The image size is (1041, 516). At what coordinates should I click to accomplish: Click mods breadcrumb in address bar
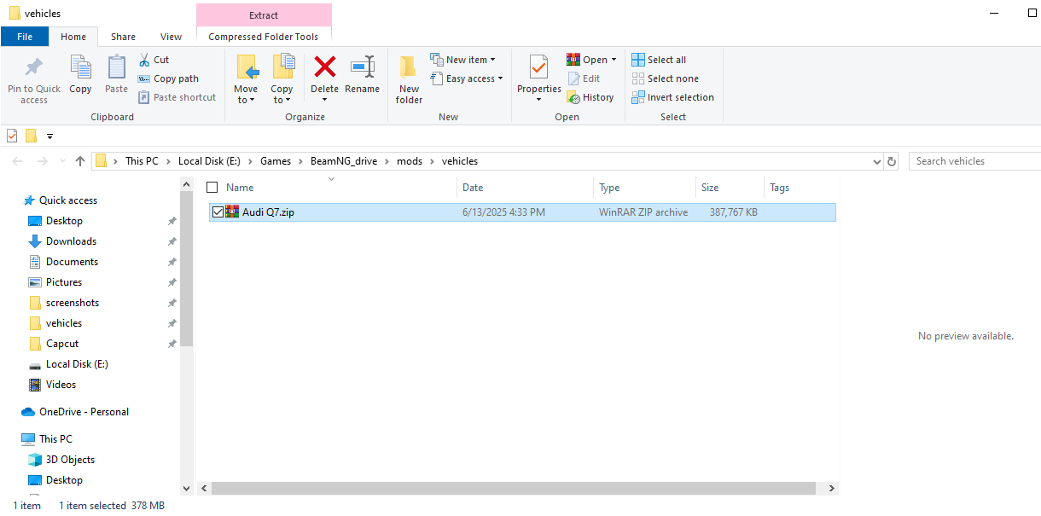click(410, 161)
